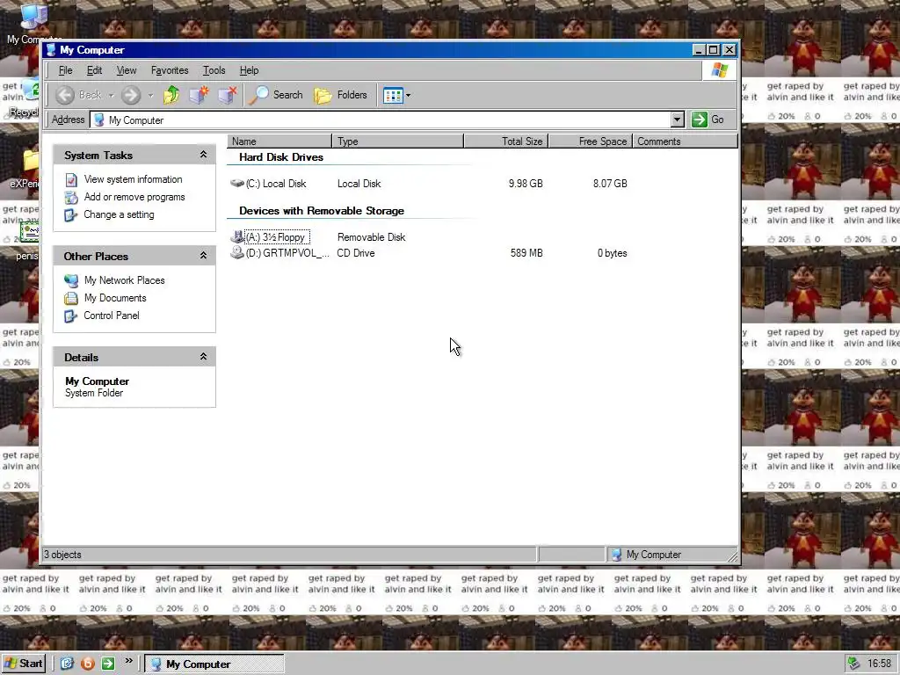
Task: Open Control Panel link
Action: [x=112, y=316]
